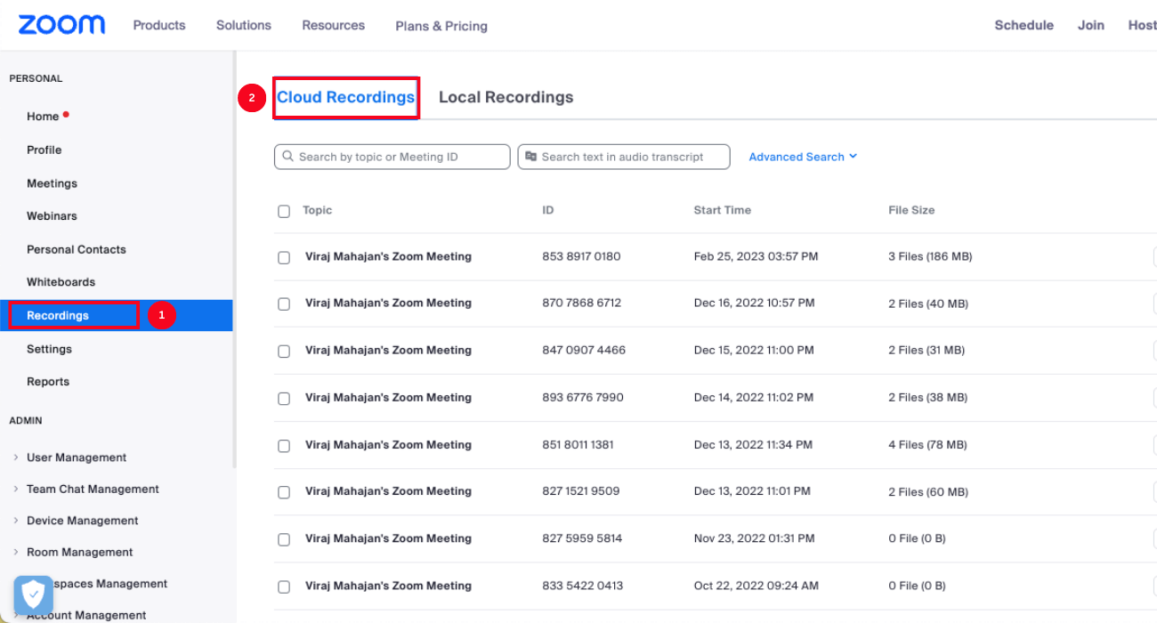Click the ID column header
Viewport: 1157px width, 623px height.
[x=548, y=210]
